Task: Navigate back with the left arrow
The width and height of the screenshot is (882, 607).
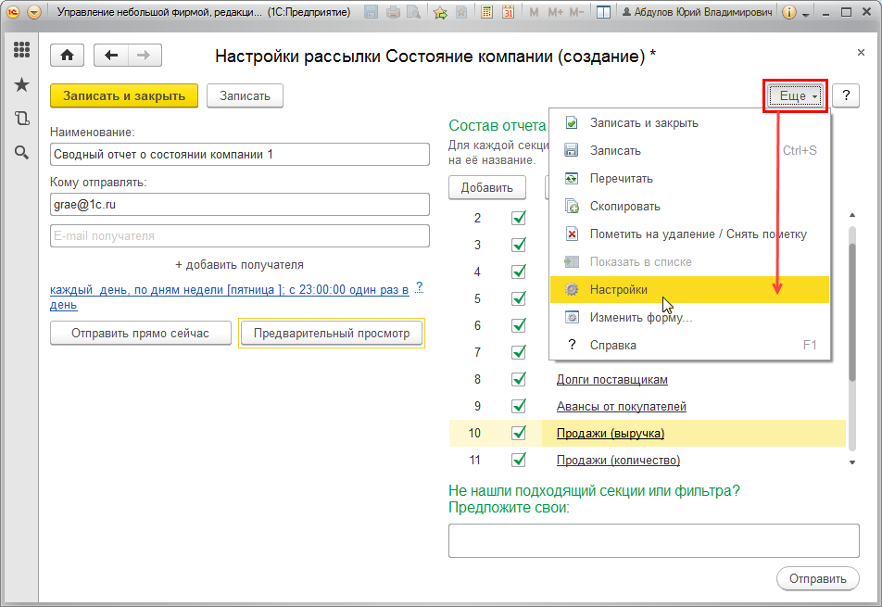Action: pos(112,56)
